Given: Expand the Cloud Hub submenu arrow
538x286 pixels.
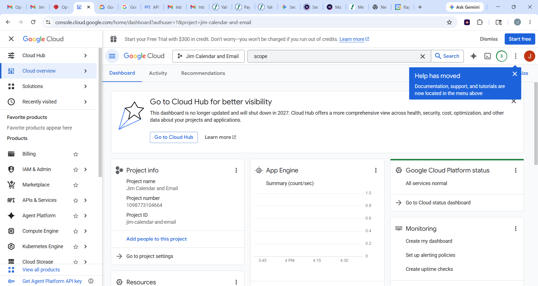Looking at the screenshot, I should [x=85, y=56].
